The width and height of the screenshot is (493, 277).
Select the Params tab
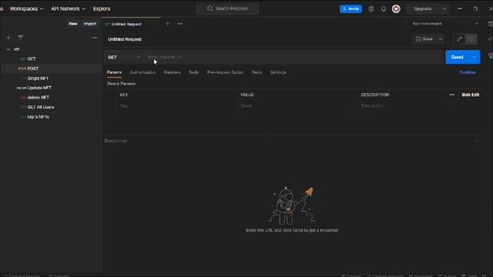[x=114, y=72]
